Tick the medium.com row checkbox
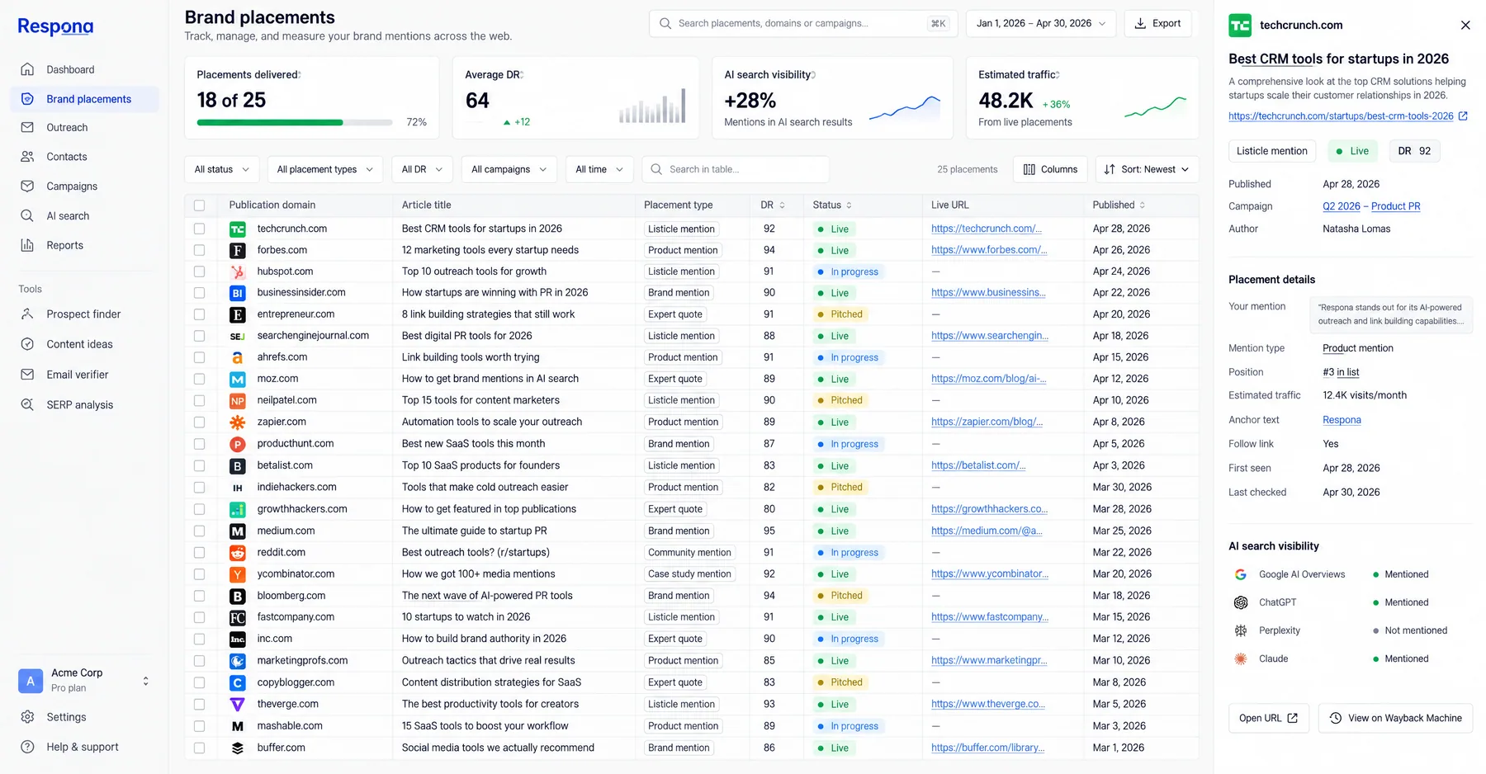 (x=199, y=531)
